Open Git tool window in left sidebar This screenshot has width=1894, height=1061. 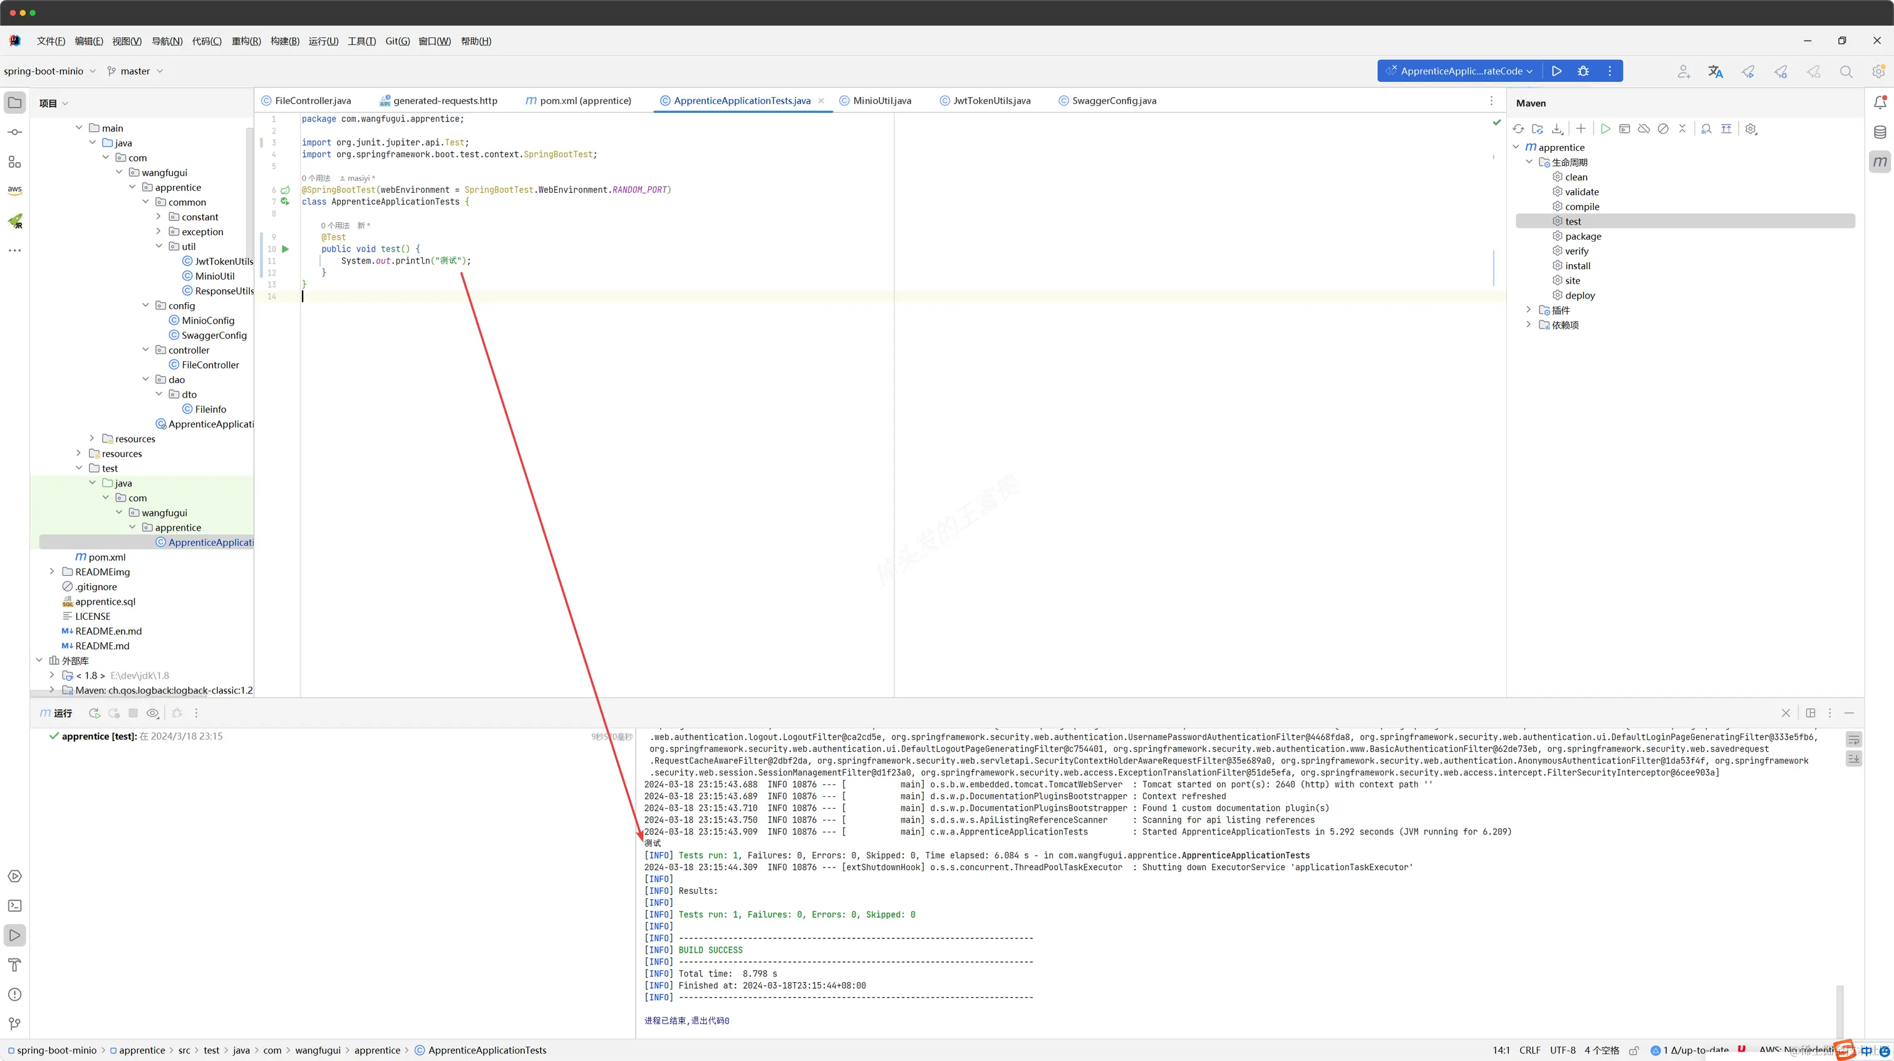[14, 1023]
